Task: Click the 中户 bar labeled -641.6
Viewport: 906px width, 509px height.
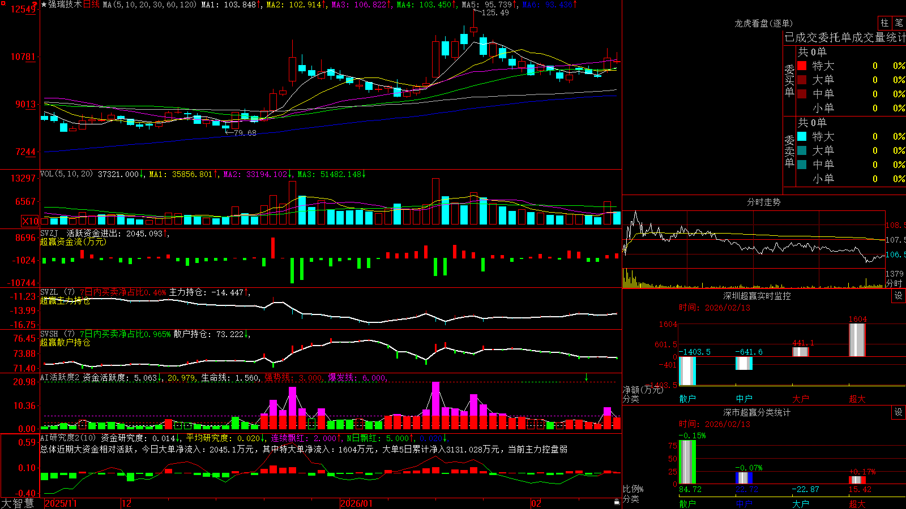Action: tap(744, 364)
